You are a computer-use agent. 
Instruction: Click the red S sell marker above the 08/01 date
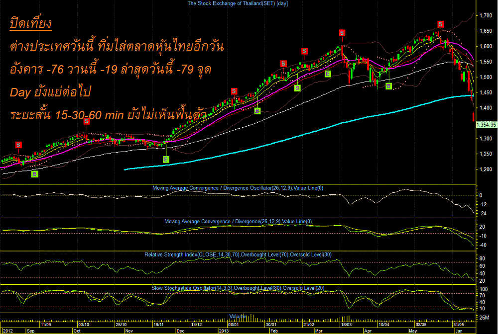tap(234, 91)
